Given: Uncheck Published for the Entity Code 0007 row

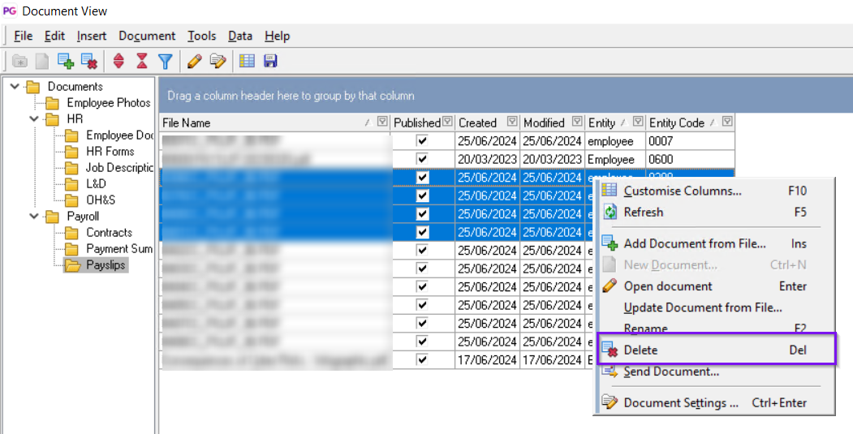Looking at the screenshot, I should pyautogui.click(x=421, y=141).
